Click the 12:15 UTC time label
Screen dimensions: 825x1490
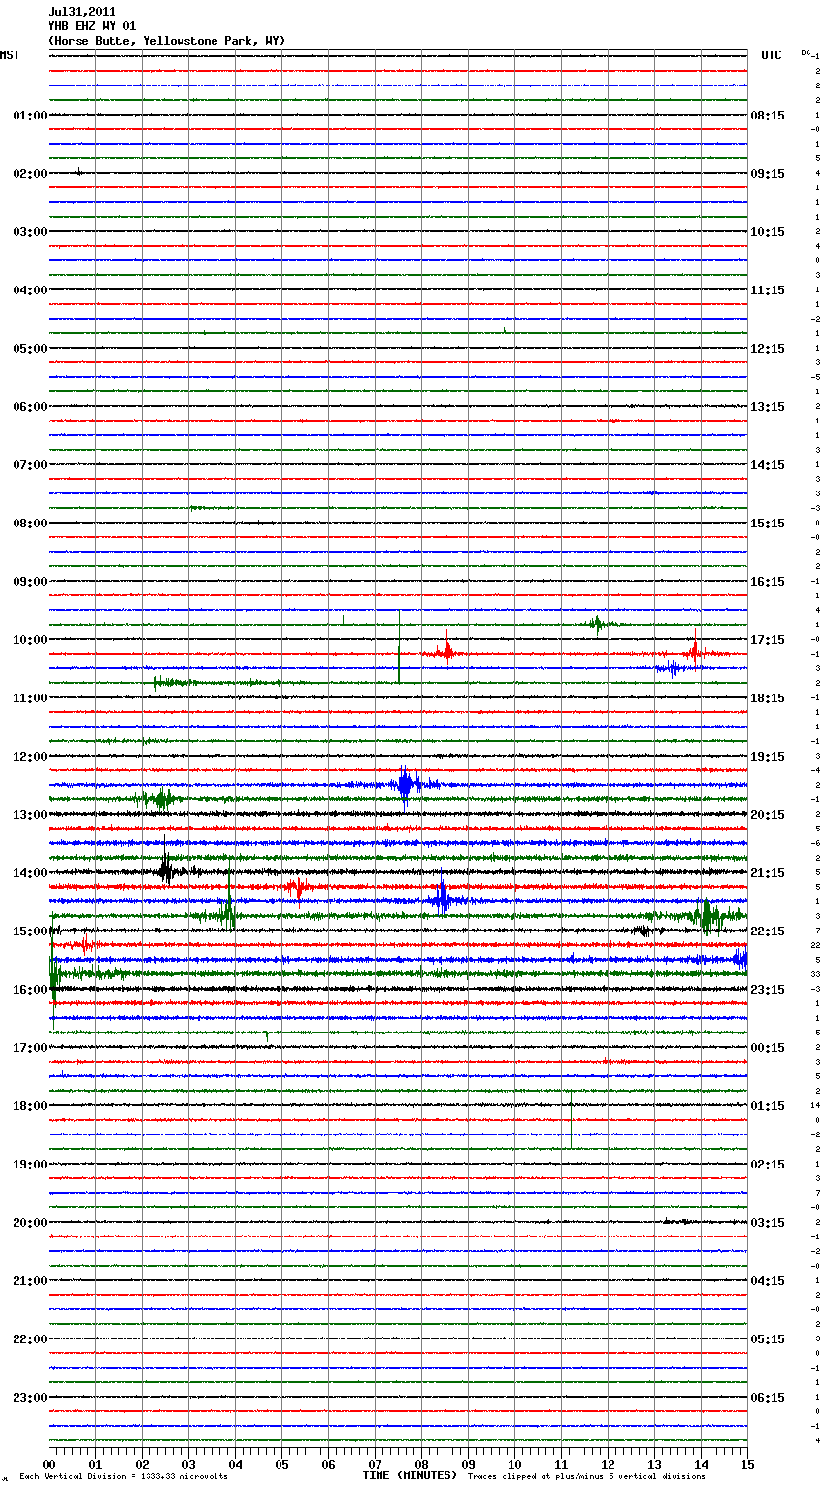[x=768, y=349]
